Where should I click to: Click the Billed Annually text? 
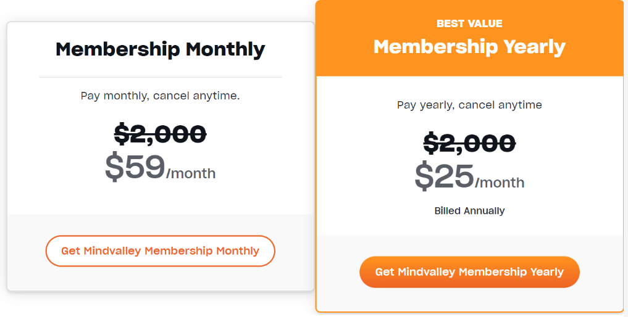tap(469, 211)
